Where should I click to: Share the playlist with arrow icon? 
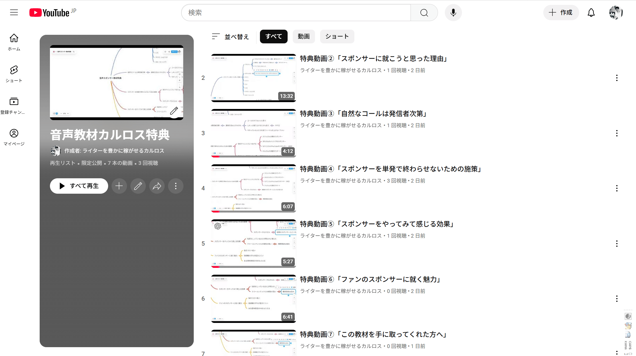157,186
